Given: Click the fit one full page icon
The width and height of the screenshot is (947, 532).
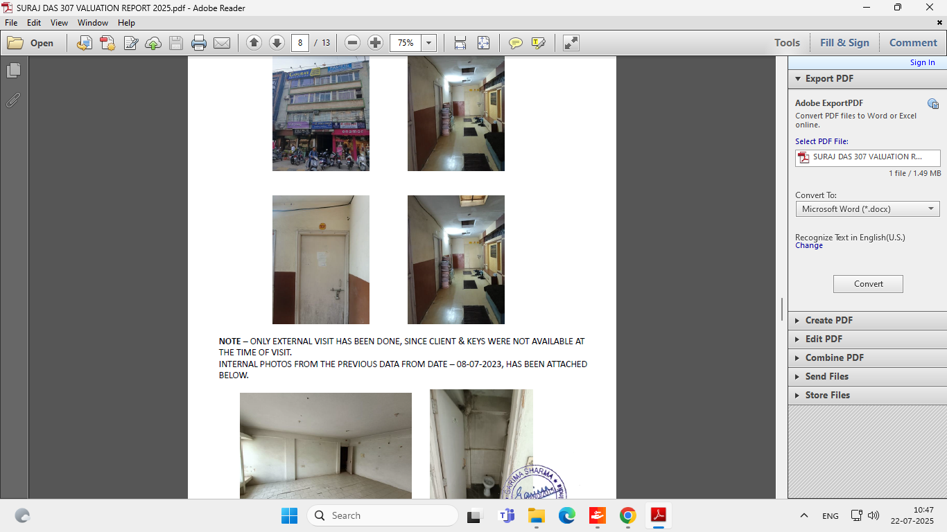Looking at the screenshot, I should (483, 43).
